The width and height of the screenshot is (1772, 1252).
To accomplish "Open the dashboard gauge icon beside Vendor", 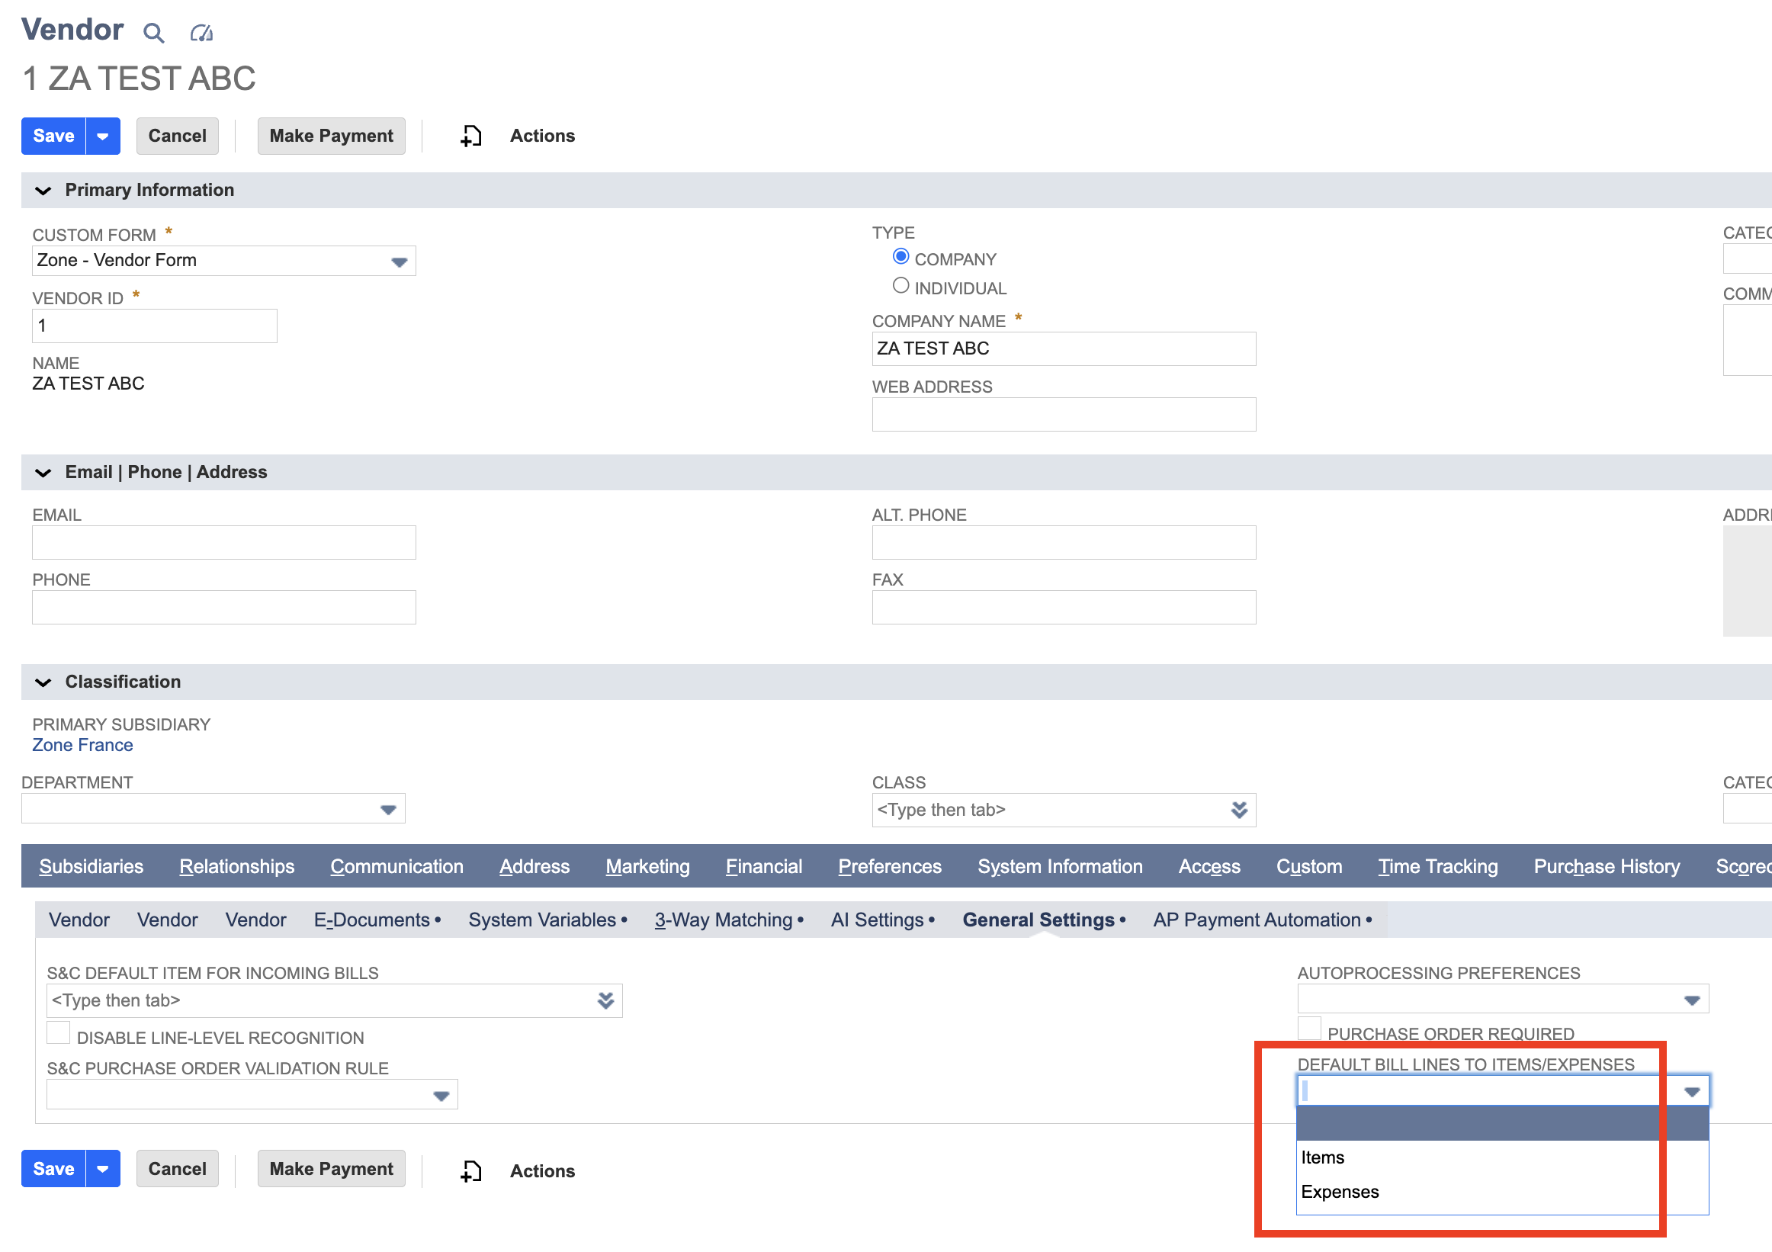I will pos(201,33).
